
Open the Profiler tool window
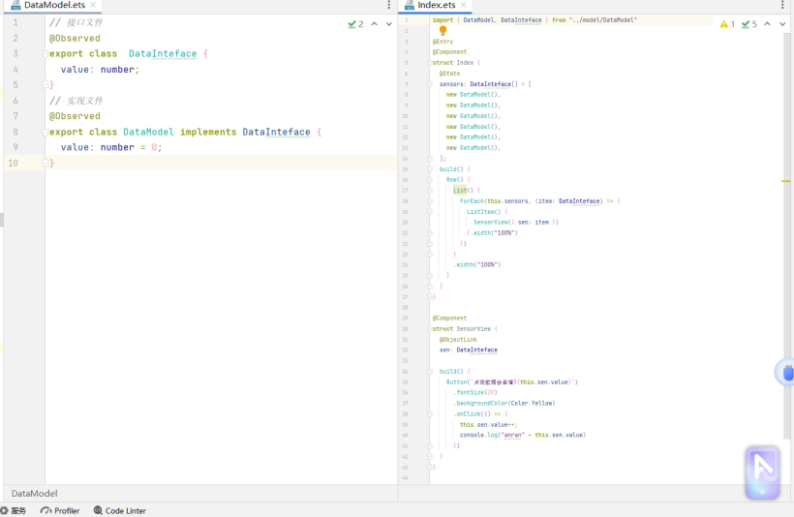click(61, 510)
